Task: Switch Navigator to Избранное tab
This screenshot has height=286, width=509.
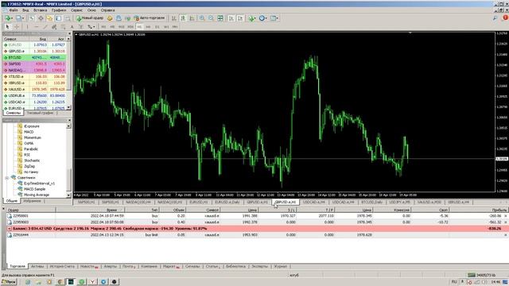Action: pos(32,201)
